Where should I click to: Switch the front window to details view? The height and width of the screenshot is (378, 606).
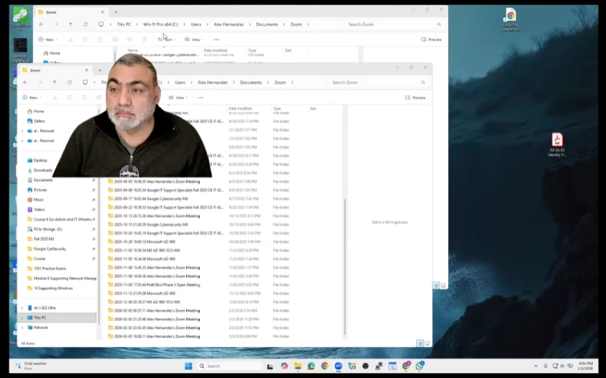point(420,343)
